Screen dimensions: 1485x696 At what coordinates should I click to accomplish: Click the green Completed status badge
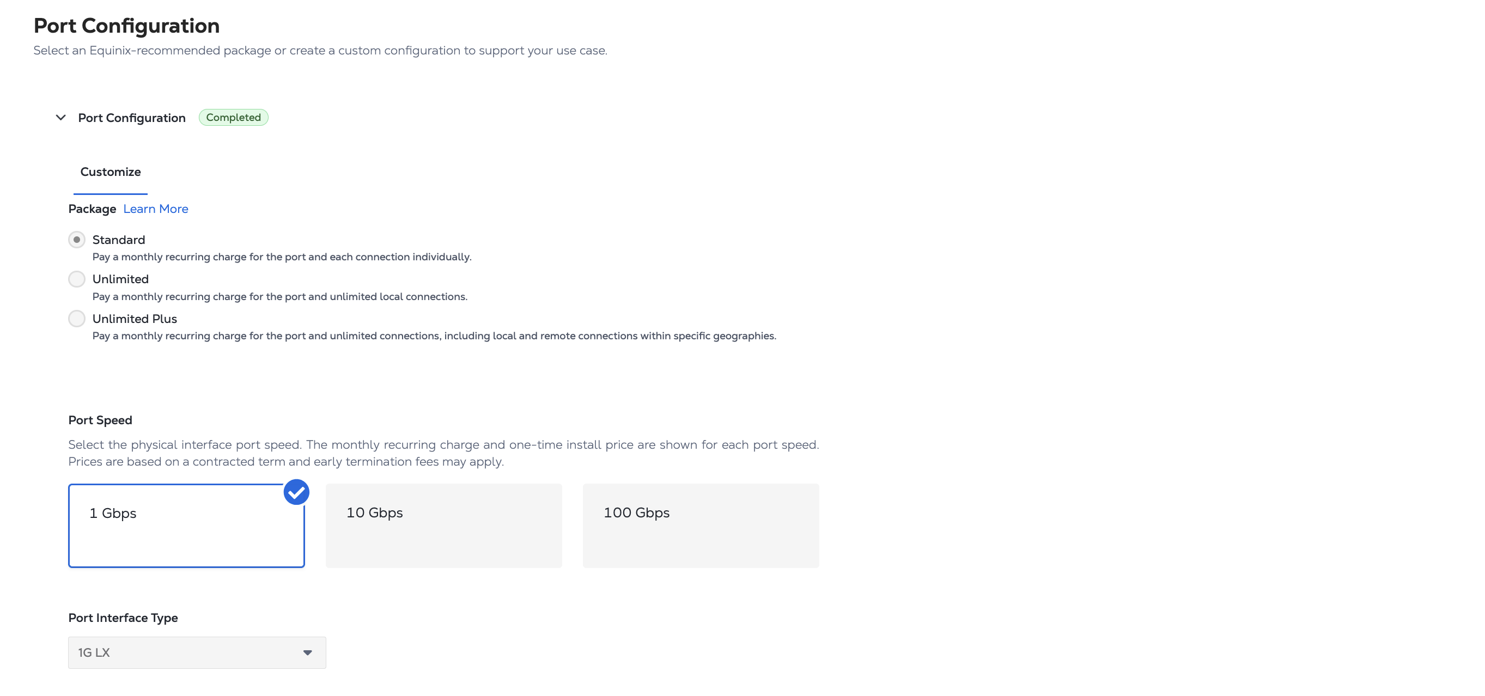[234, 118]
